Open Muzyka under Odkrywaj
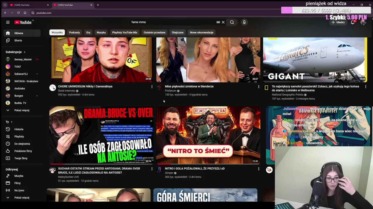 [x=22, y=176]
